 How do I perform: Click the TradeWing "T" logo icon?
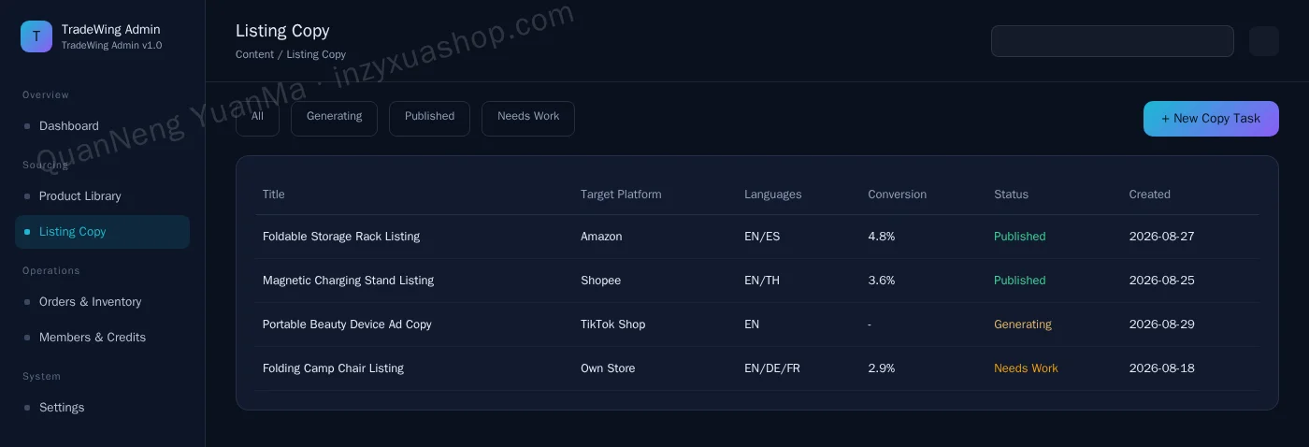pyautogui.click(x=36, y=36)
